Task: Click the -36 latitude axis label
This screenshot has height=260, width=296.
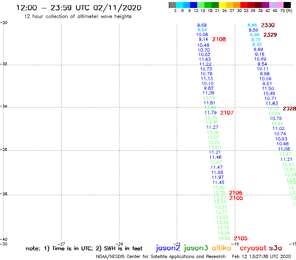Action: coord(4,150)
